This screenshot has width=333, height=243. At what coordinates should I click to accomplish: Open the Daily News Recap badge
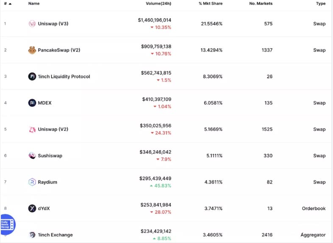tap(8, 224)
